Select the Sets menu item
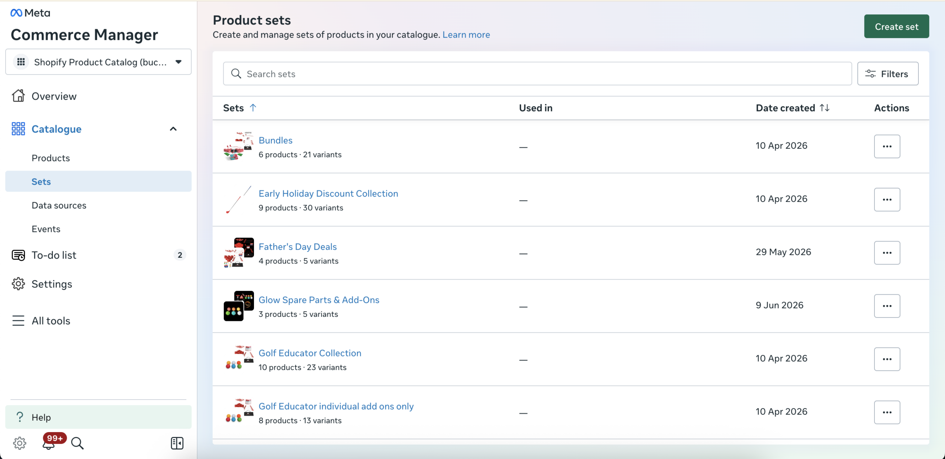This screenshot has height=459, width=945. point(98,181)
